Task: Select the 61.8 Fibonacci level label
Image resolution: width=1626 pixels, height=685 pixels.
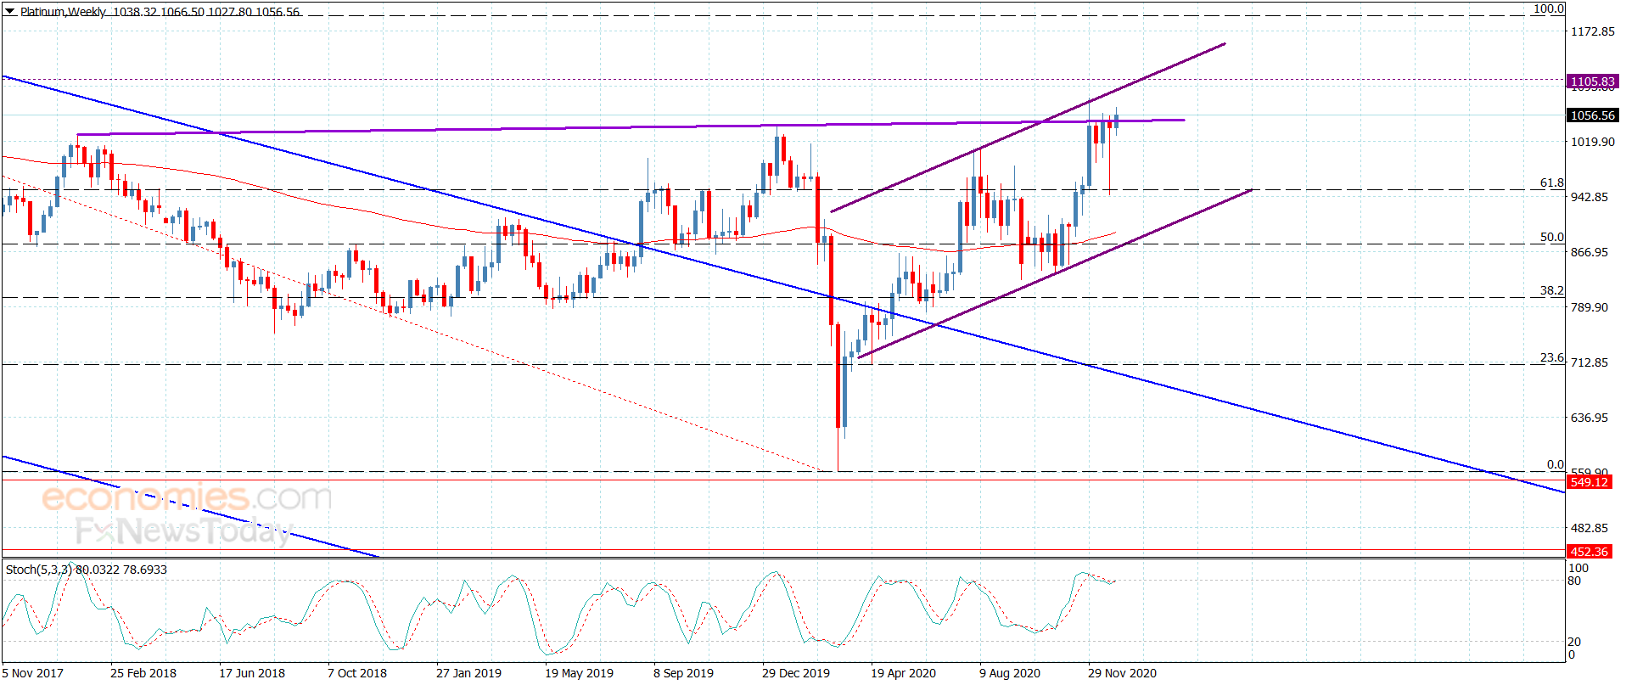Action: (1552, 182)
